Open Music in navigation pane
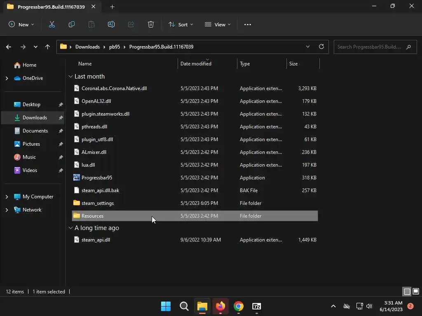422x316 pixels. 29,157
